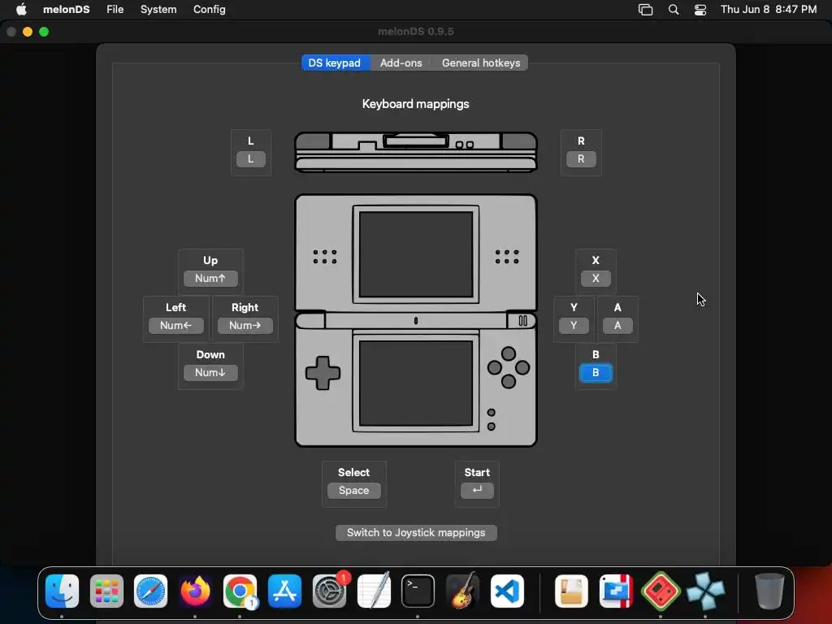Click the Y button mapping
The image size is (832, 624).
(574, 326)
